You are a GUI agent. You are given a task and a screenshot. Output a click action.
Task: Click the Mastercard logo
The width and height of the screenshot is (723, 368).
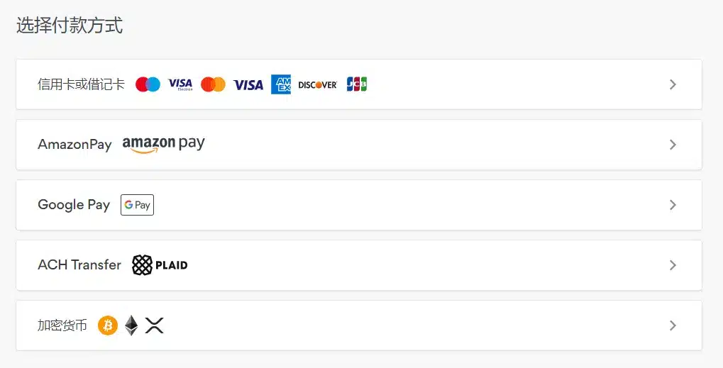pos(213,84)
